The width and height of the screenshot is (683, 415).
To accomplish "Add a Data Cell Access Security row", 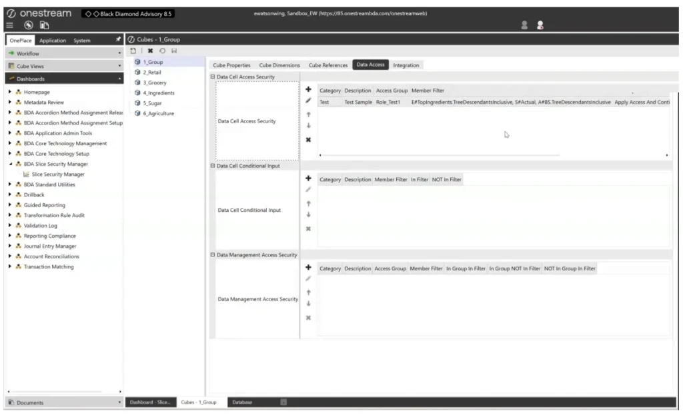I will click(x=308, y=89).
